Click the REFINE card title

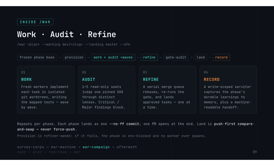click(x=151, y=79)
